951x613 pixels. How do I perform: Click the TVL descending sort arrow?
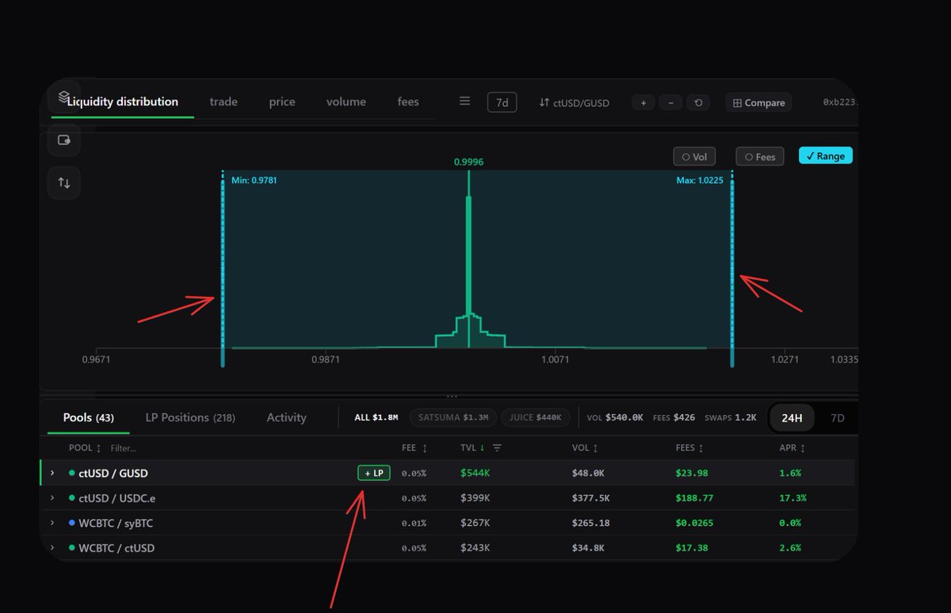coord(482,448)
